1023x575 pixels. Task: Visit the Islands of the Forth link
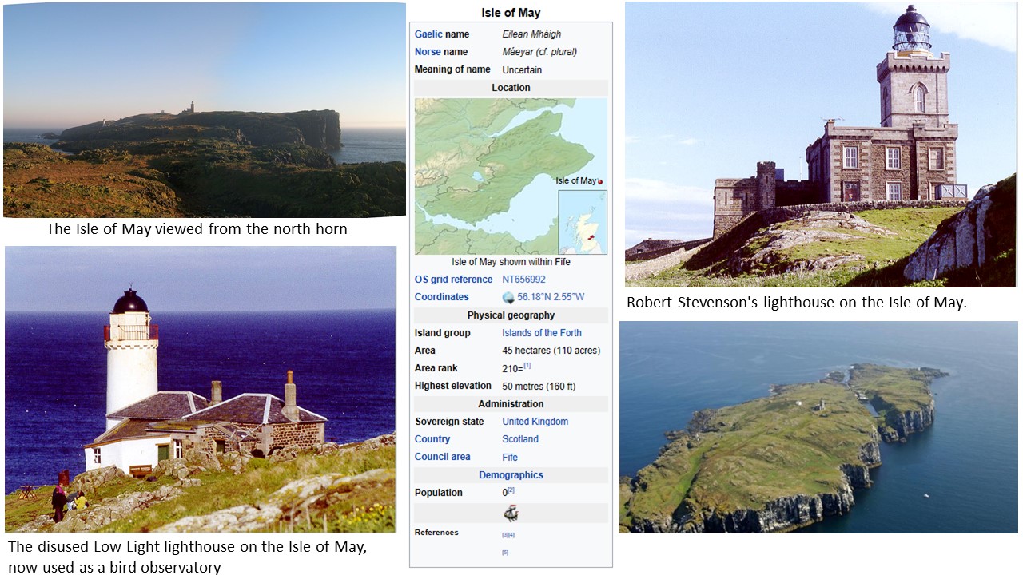click(x=541, y=333)
